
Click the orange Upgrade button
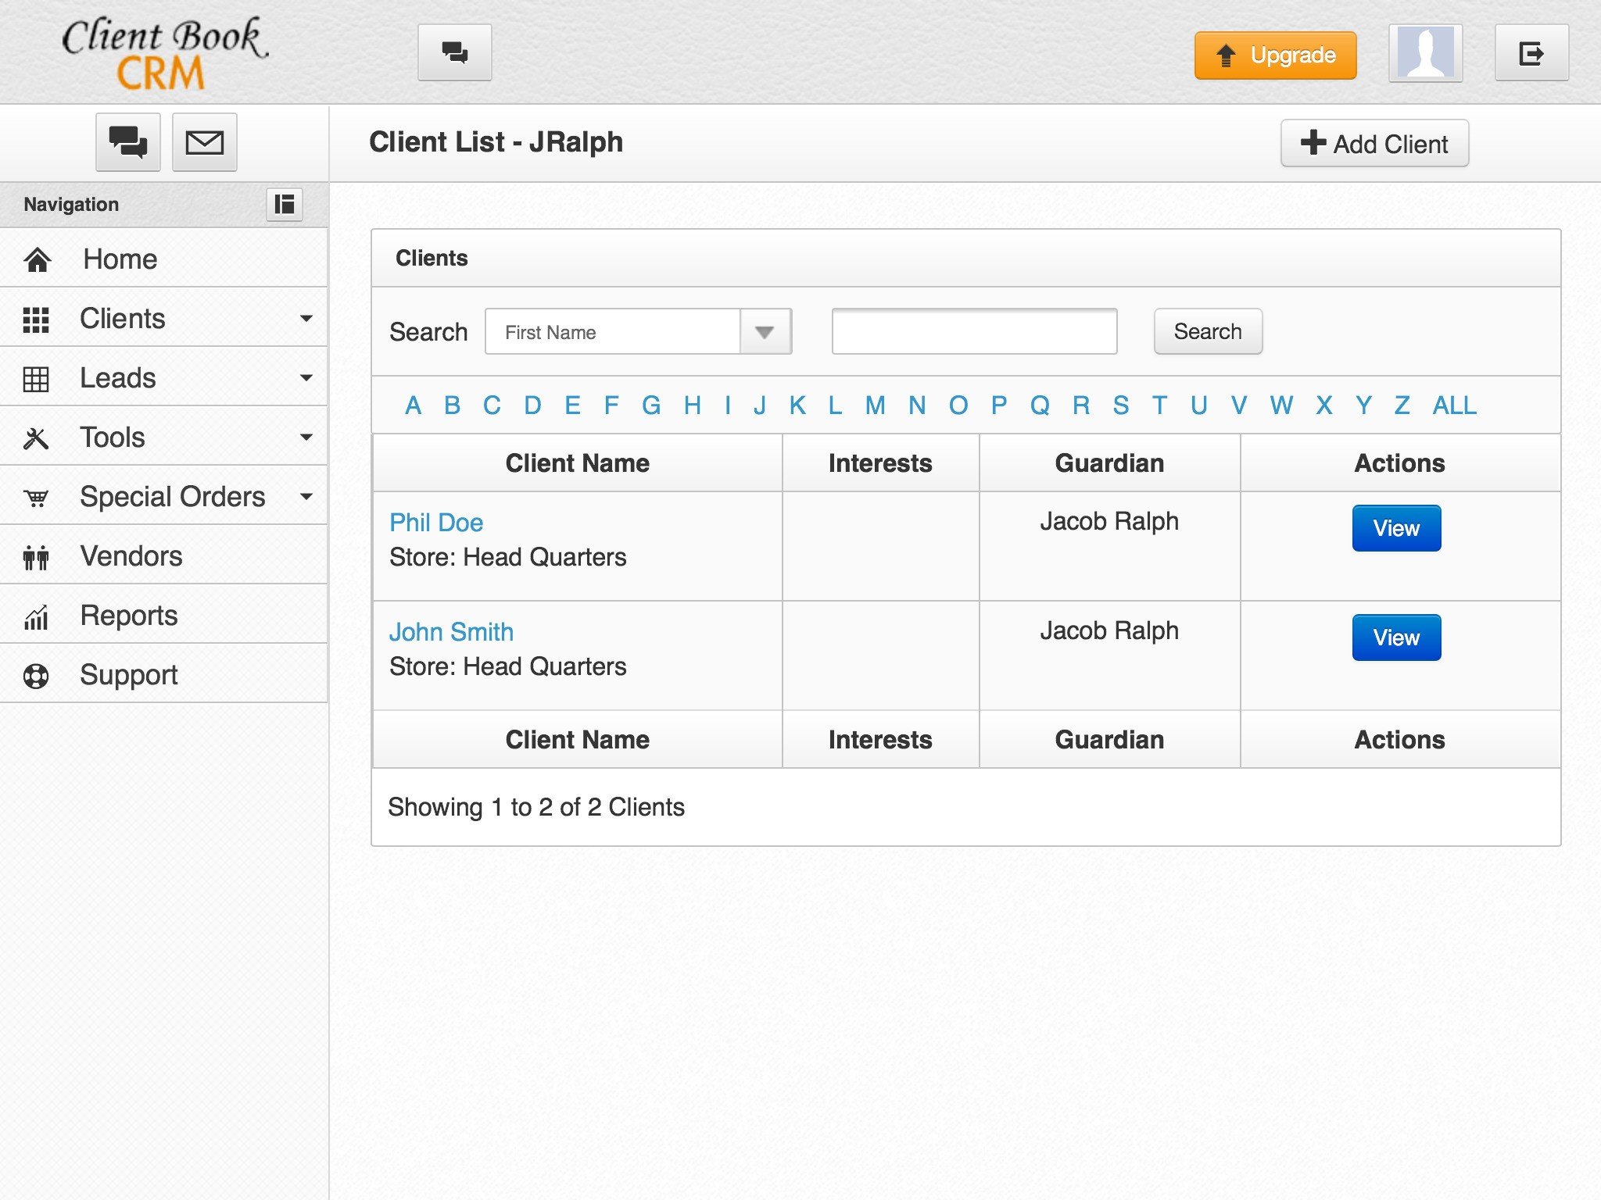(x=1275, y=55)
